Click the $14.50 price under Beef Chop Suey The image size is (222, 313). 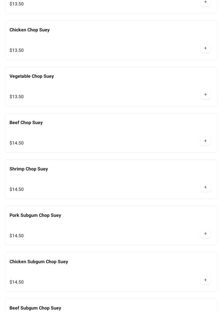coord(17,143)
